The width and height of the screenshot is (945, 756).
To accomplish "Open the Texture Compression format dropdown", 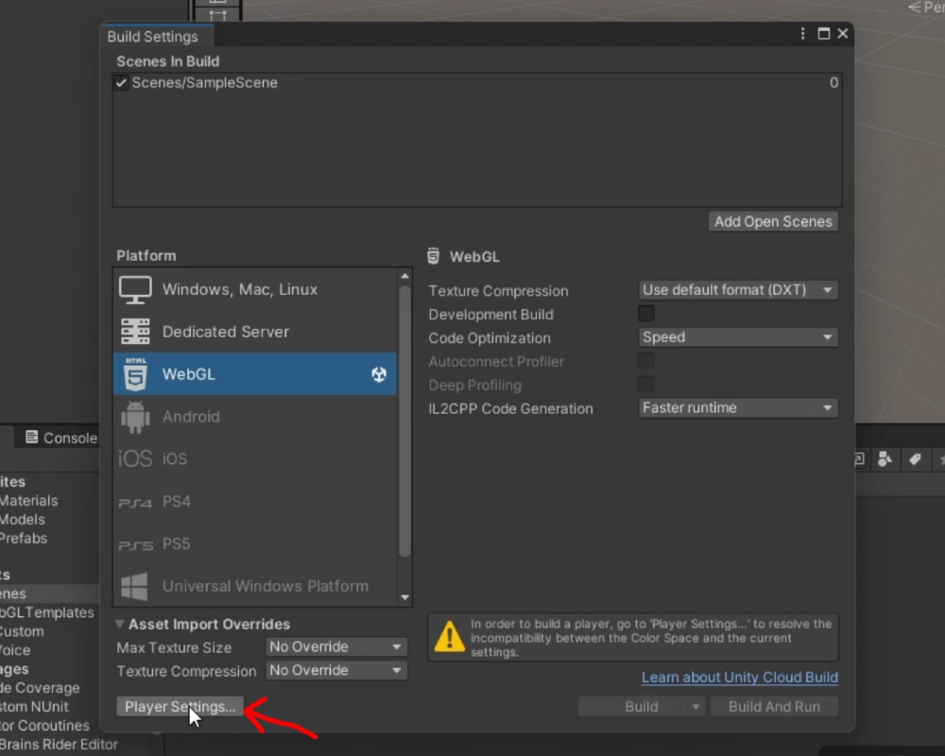I will pos(737,290).
